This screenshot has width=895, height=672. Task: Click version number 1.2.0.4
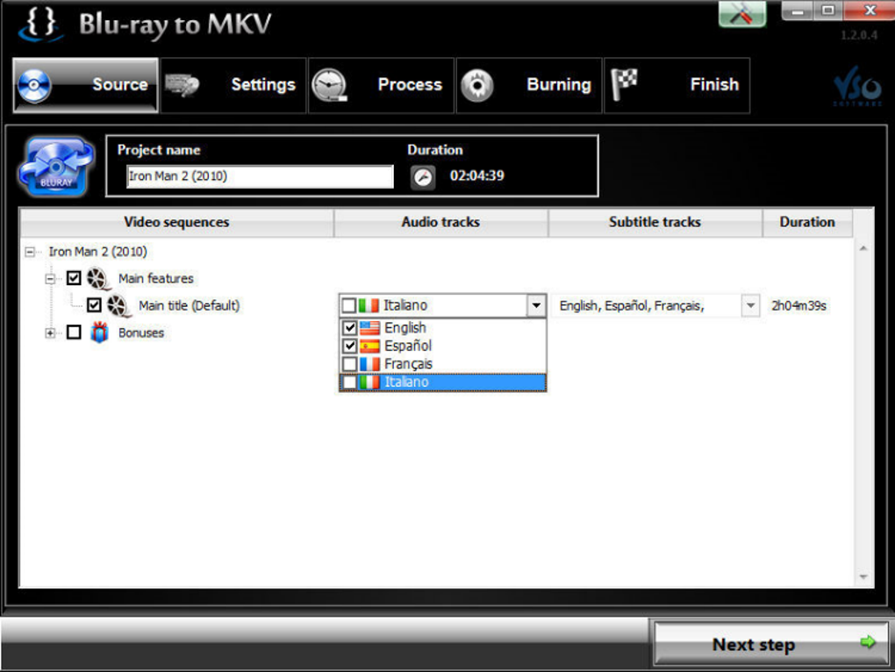point(859,35)
